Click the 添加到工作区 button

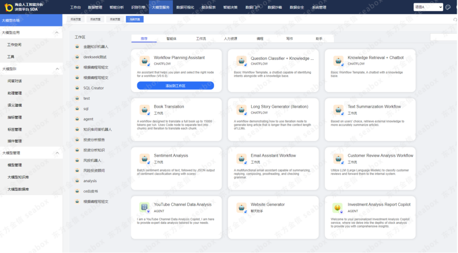175,86
